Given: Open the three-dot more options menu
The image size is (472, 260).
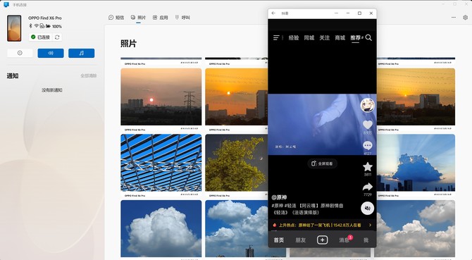Looking at the screenshot, I should tap(454, 18).
